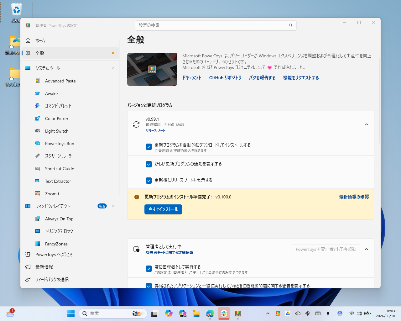This screenshot has width=401, height=321.
Task: Open the 最新情報 navigation item
Action: click(x=70, y=267)
